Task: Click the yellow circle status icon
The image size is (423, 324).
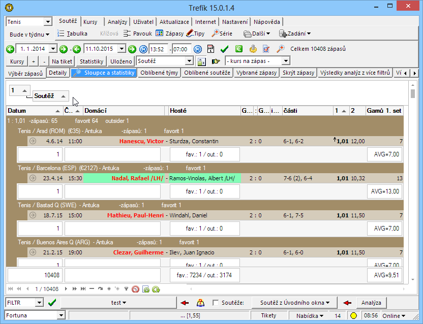Action: (353, 316)
